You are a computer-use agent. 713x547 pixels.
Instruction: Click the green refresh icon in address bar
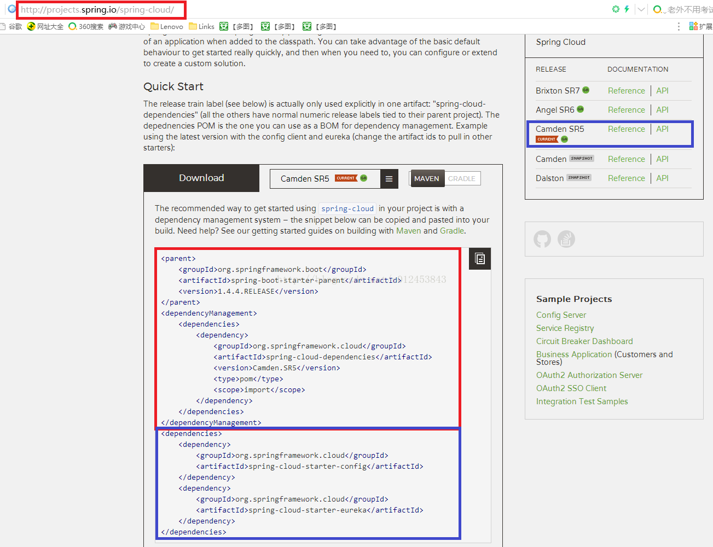[616, 9]
